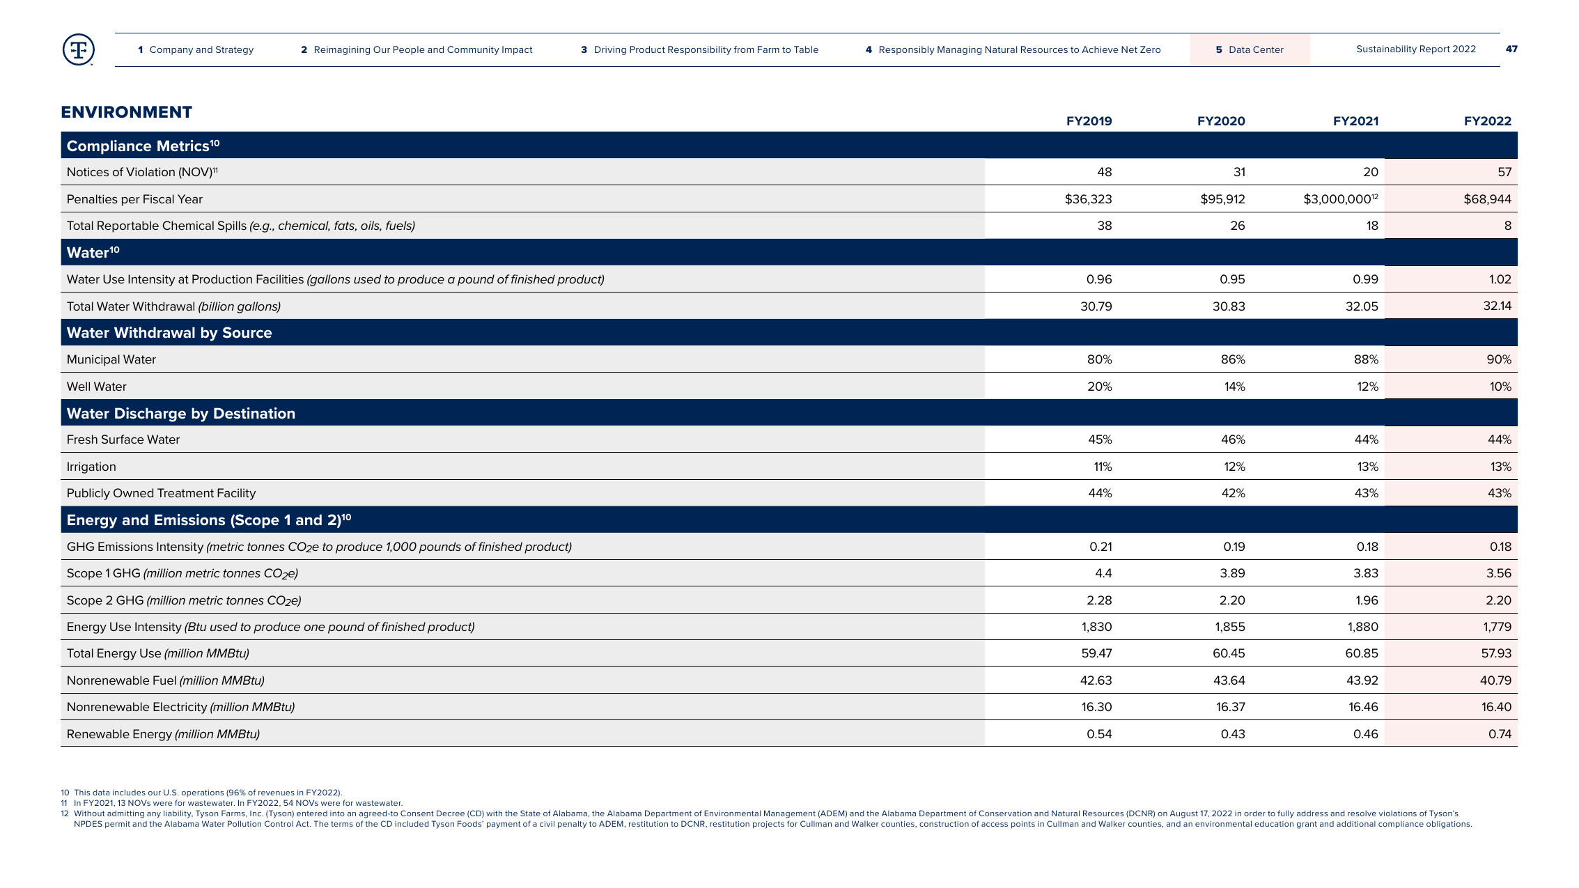Viewport: 1579px width, 888px height.
Task: Click the page number 47
Action: click(x=1511, y=49)
